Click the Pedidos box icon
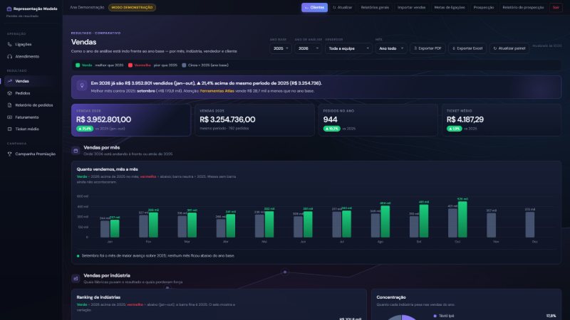This screenshot has width=570, height=320. coord(9,93)
